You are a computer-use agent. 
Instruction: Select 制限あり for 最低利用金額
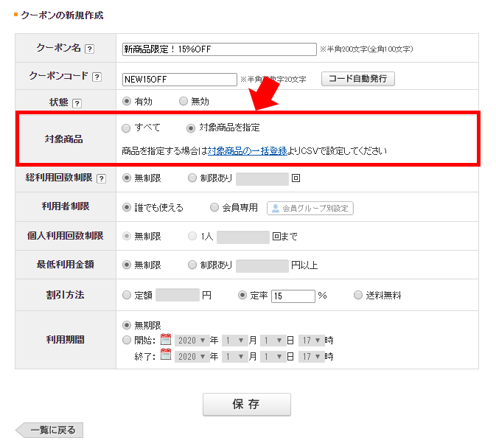(x=192, y=265)
